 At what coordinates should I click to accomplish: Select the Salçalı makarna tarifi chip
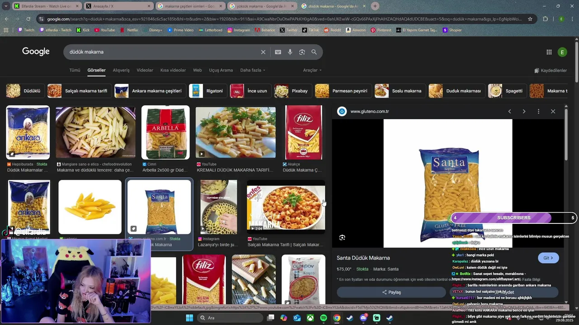pyautogui.click(x=79, y=91)
